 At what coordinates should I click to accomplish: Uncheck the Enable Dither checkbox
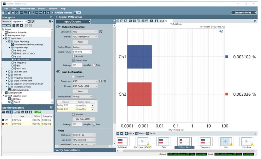(73, 60)
